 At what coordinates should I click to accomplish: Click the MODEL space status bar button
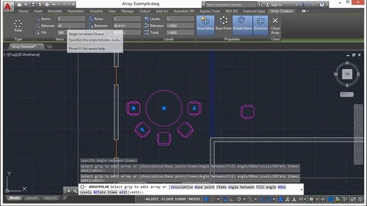195,199
